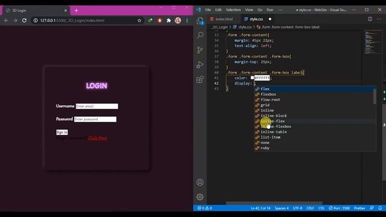386x217 pixels.
Task: Open the Go menu
Action: click(260, 10)
